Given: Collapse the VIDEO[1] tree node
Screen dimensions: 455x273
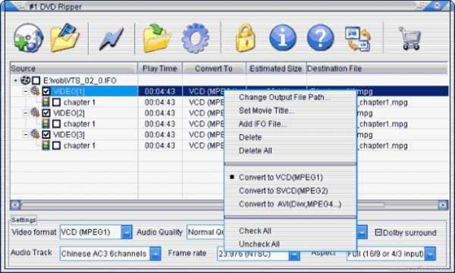Looking at the screenshot, I should coord(25,91).
